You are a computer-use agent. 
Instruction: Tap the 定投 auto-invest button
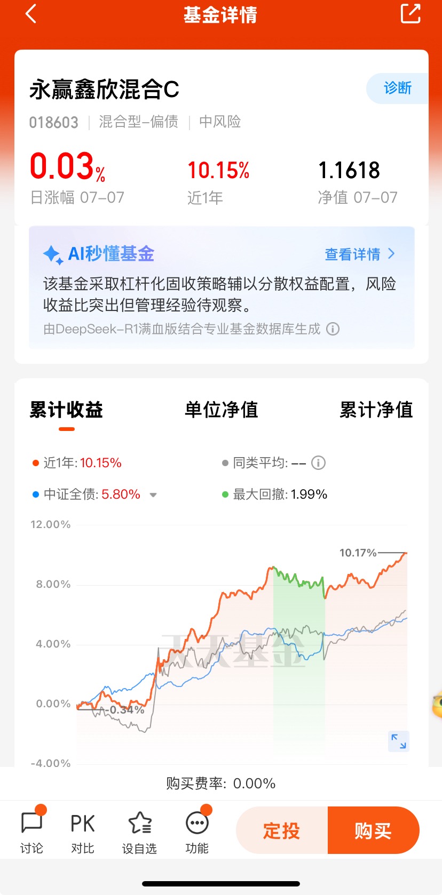click(x=281, y=830)
